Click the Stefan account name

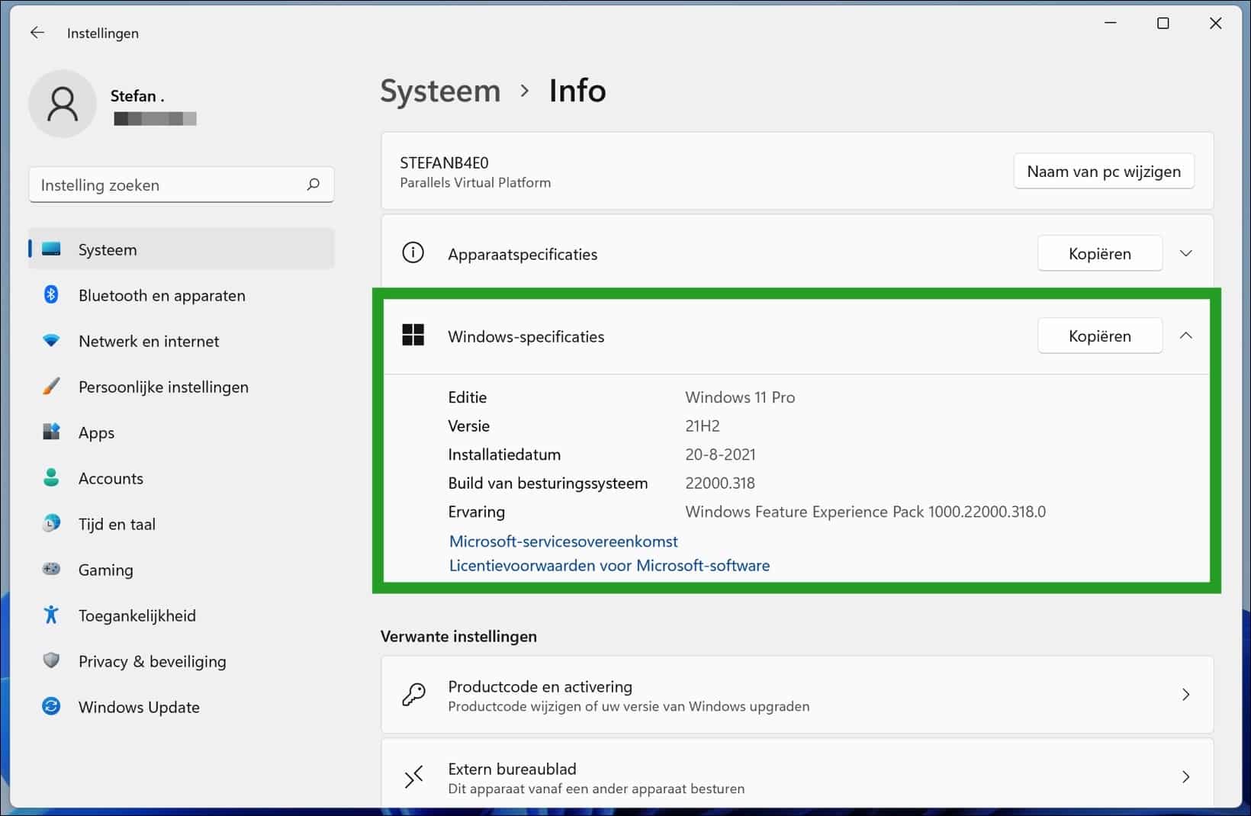coord(137,96)
